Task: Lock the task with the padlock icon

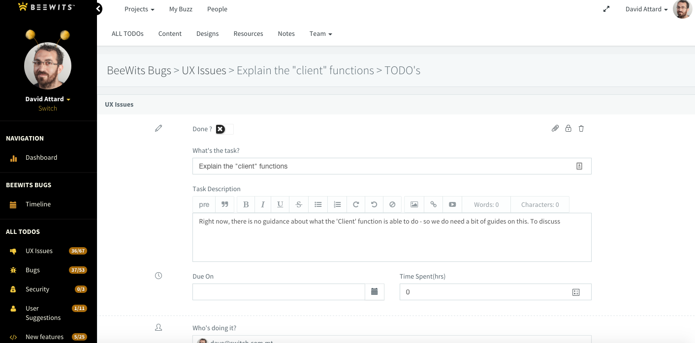Action: coord(568,128)
